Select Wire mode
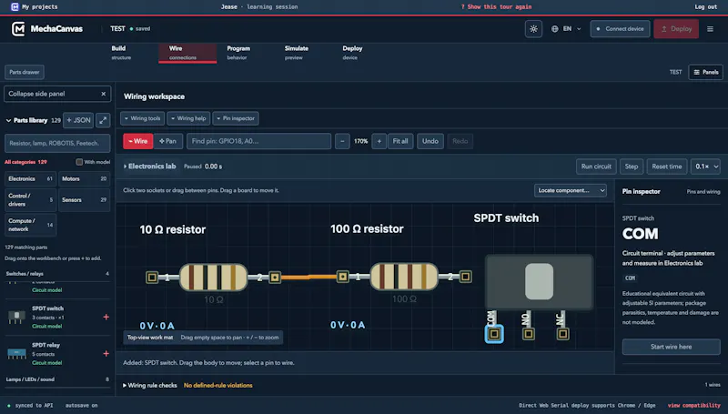 138,141
